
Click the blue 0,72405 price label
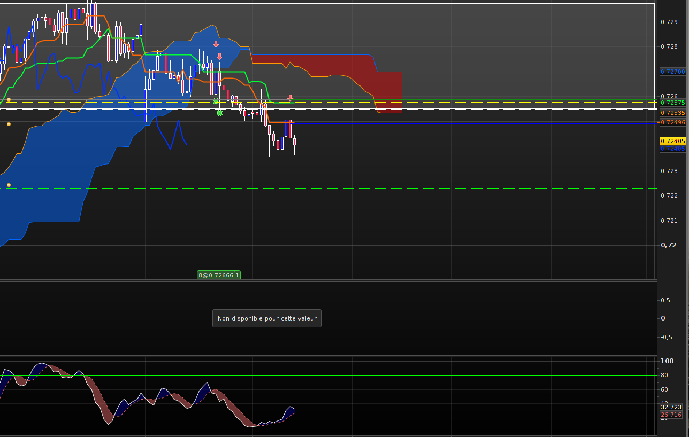tap(672, 149)
